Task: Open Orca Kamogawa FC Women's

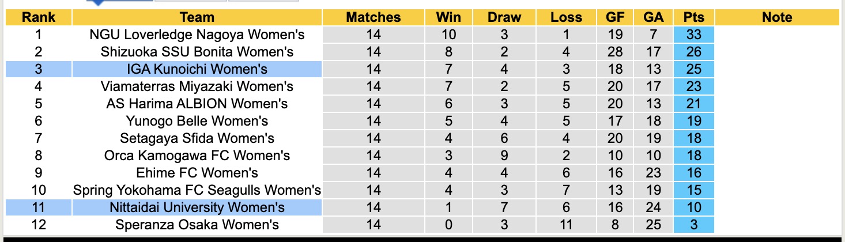Action: [x=197, y=156]
